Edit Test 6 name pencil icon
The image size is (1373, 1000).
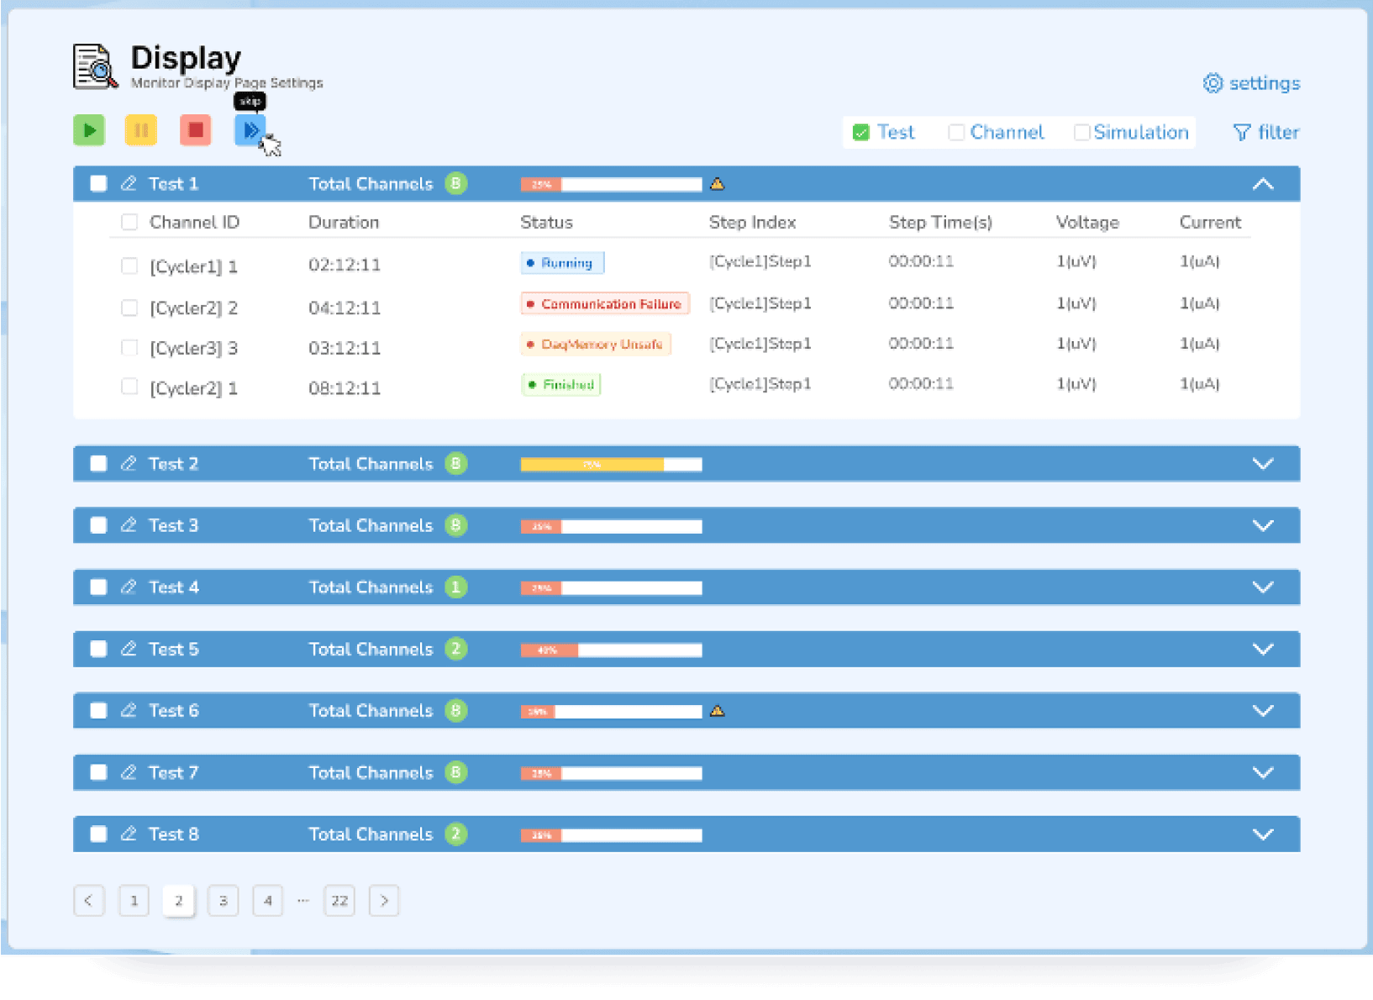(129, 710)
